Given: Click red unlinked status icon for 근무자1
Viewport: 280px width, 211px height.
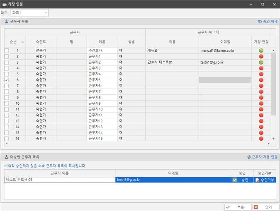Looking at the screenshot, I should [261, 56].
